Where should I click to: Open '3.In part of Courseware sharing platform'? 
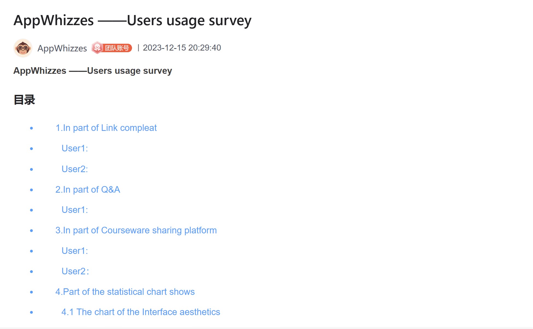coord(136,230)
